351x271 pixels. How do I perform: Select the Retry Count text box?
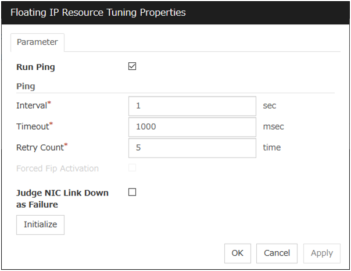pos(192,148)
